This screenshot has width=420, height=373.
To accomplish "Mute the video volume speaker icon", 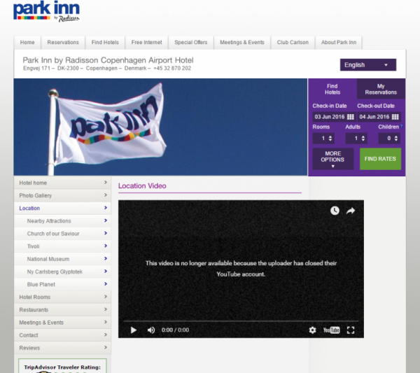I will 151,330.
